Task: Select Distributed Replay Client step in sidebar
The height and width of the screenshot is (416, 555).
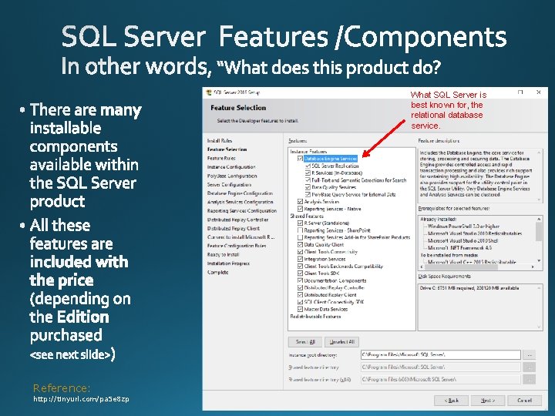Action: pos(234,229)
